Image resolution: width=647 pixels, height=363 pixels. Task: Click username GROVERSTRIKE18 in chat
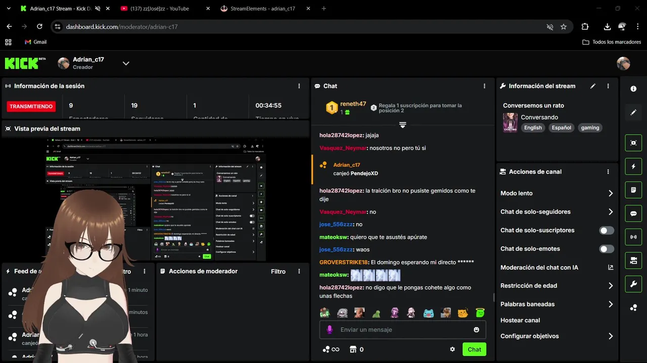344,263
